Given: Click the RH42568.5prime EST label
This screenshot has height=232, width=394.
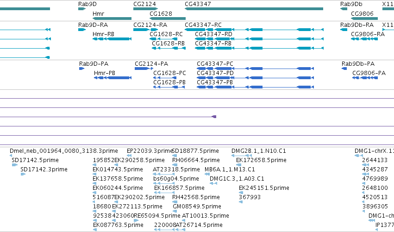Looking at the screenshot, I should (196, 197).
